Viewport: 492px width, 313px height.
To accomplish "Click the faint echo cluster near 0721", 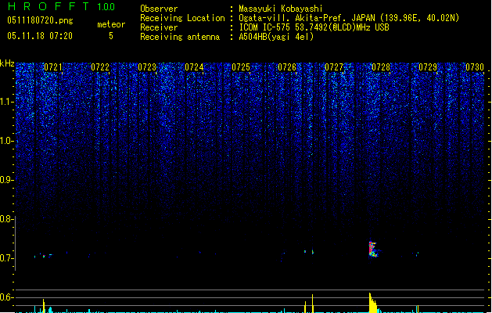I will (43, 256).
